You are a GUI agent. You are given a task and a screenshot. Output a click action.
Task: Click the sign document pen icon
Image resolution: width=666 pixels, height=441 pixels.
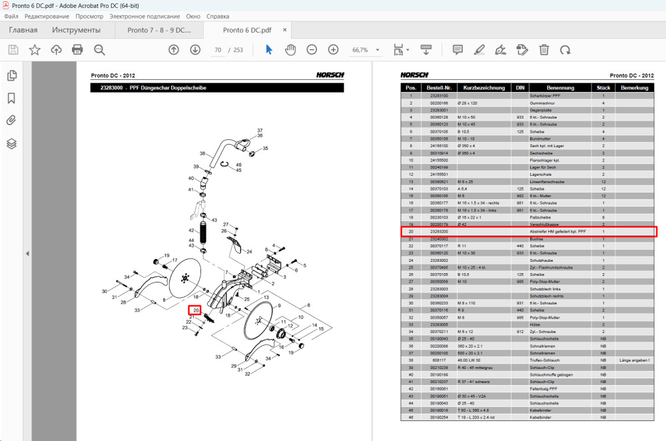click(501, 50)
